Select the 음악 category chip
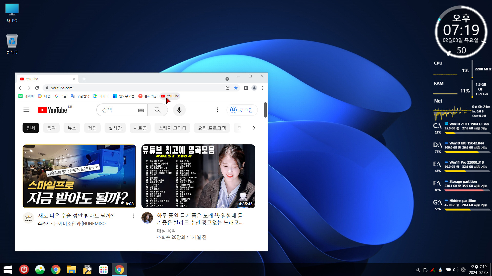Viewport: 492px width, 276px height. tap(51, 128)
